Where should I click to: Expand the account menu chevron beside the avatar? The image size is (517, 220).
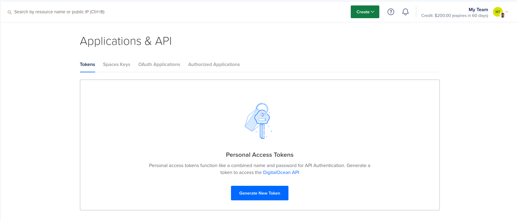(x=507, y=12)
